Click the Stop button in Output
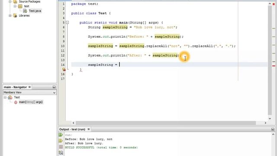This screenshot has height=156, width=277. tap(61, 147)
